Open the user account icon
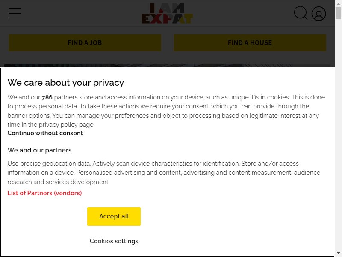This screenshot has width=342, height=257. click(318, 14)
